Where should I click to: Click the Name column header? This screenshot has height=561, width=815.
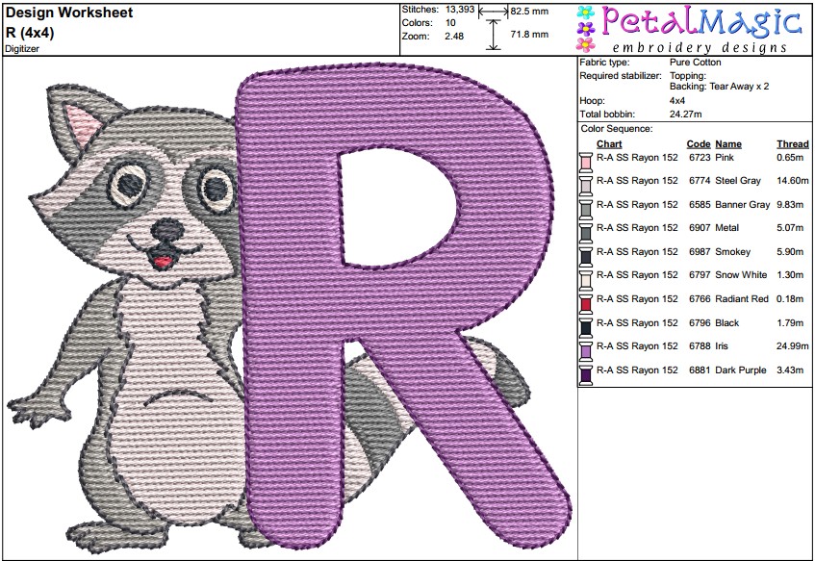click(728, 144)
